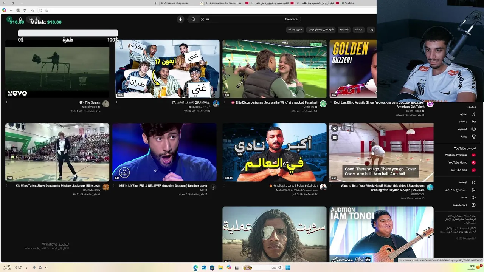Select the 'محتوى جديد لك' filter chip
The width and height of the screenshot is (484, 272).
click(295, 29)
